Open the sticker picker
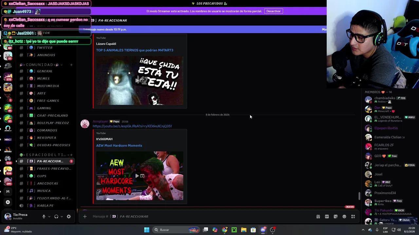The image size is (419, 235). pos(336,216)
